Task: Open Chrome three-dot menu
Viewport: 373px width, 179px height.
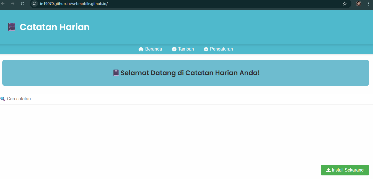Action: [369, 4]
